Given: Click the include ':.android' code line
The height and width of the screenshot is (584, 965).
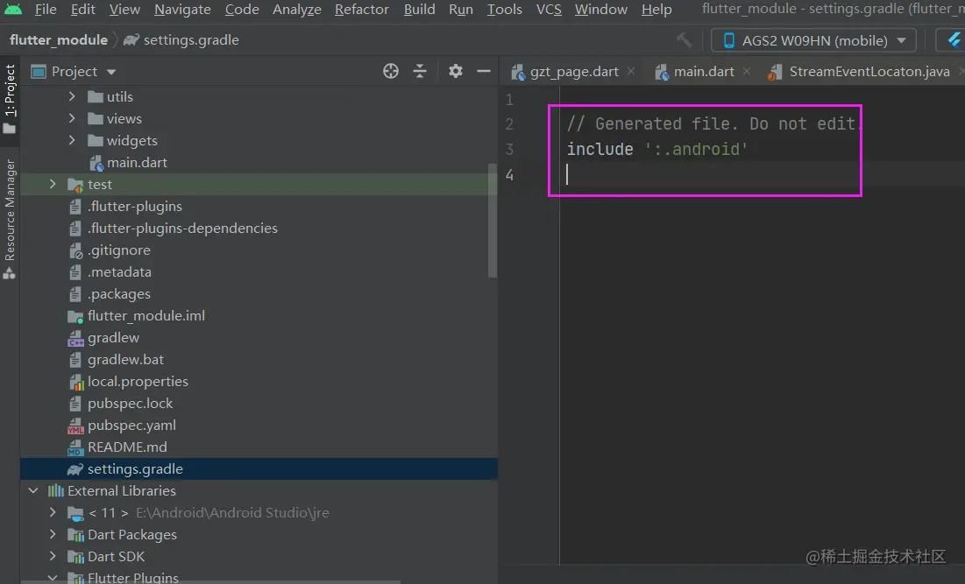Looking at the screenshot, I should [x=656, y=150].
